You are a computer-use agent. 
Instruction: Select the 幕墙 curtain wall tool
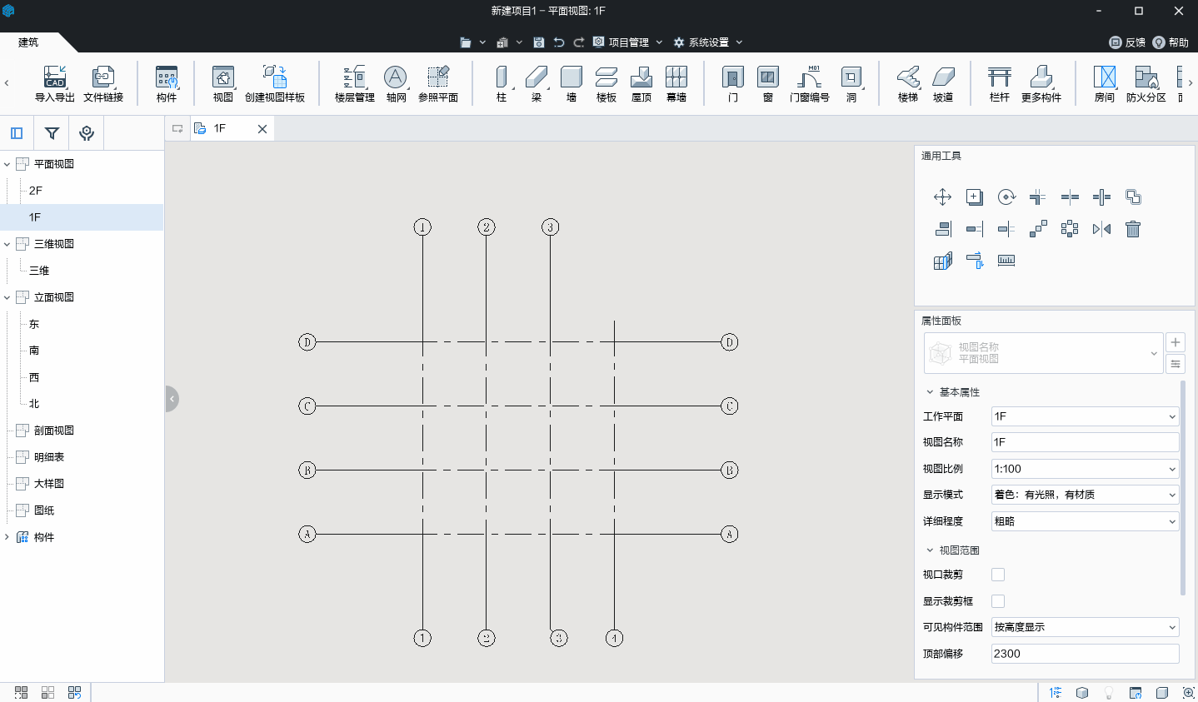pyautogui.click(x=676, y=84)
